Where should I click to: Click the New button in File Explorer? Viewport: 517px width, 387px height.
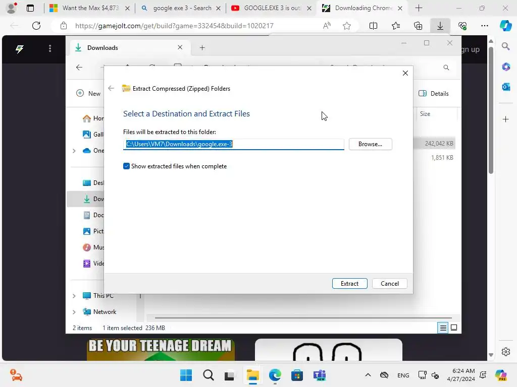click(88, 93)
